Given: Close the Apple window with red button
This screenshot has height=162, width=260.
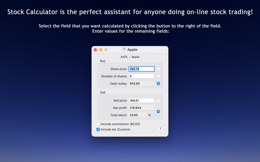Looking at the screenshot, I should pyautogui.click(x=95, y=50).
